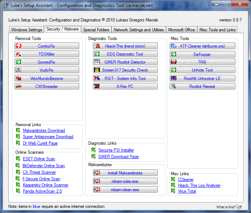Open CA Threat Scanner link
The image size is (251, 213).
point(39,172)
